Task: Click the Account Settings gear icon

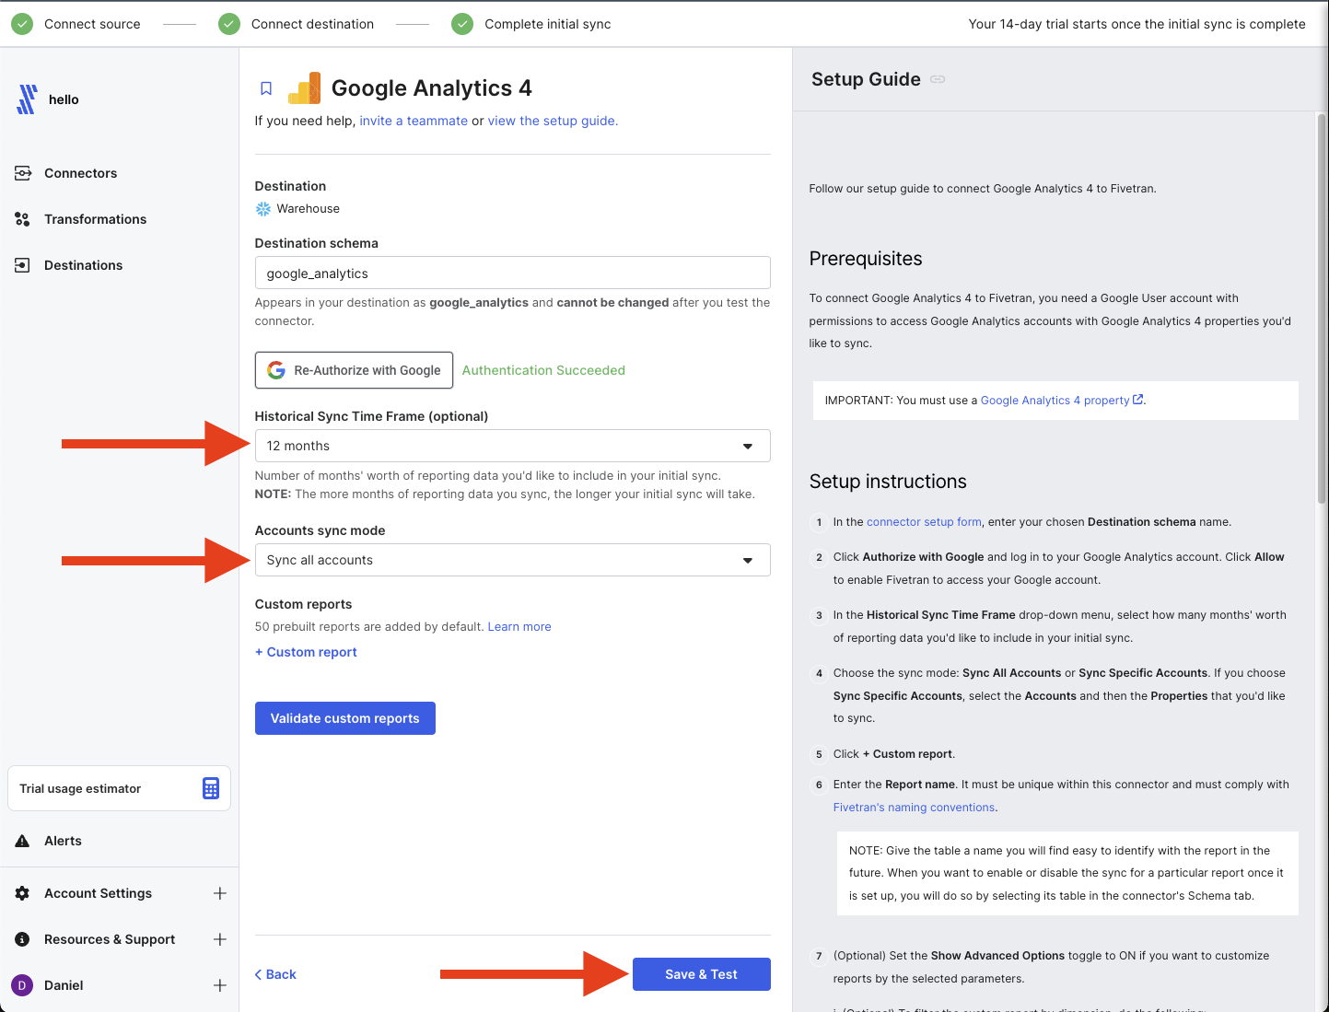Action: coord(23,893)
